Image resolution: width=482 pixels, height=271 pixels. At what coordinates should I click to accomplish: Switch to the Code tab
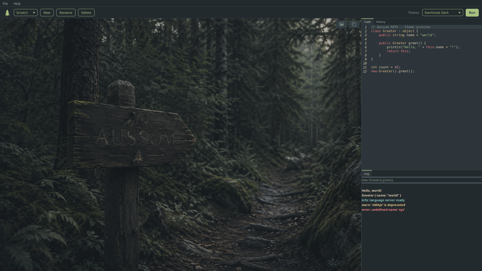368,22
